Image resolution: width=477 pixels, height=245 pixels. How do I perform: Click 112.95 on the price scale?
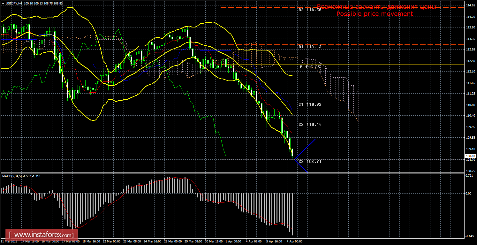tap(470, 50)
